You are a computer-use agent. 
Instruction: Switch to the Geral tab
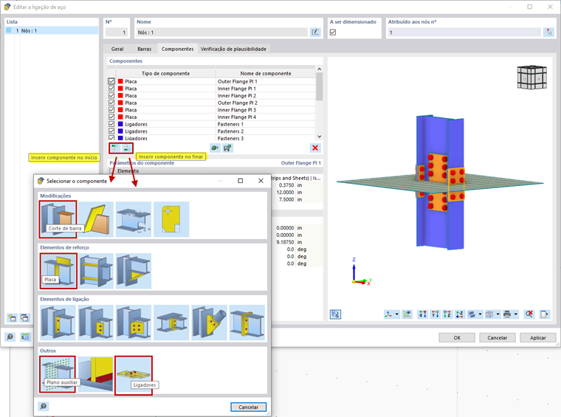117,49
